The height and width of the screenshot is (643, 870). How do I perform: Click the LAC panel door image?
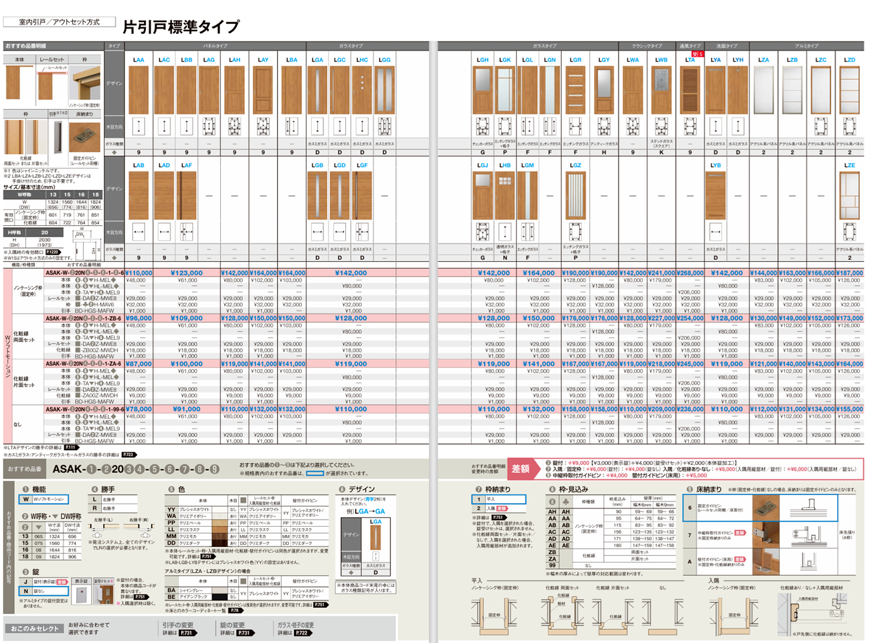[x=164, y=89]
